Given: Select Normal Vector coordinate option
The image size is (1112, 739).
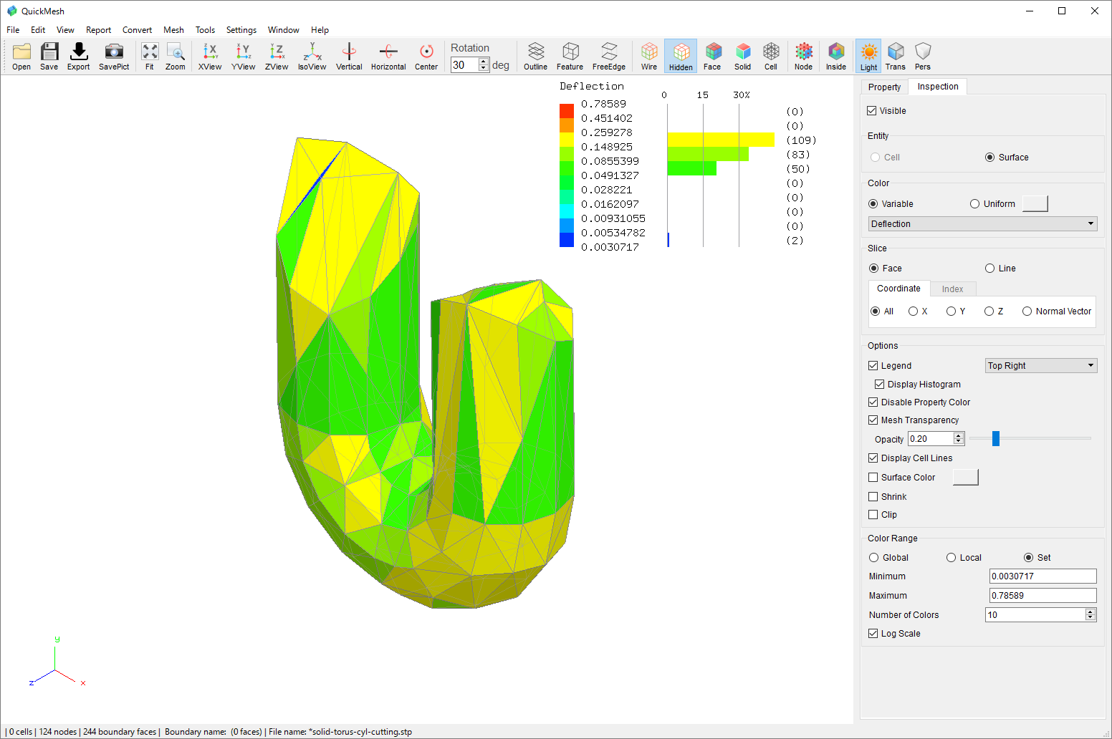Looking at the screenshot, I should point(1027,311).
